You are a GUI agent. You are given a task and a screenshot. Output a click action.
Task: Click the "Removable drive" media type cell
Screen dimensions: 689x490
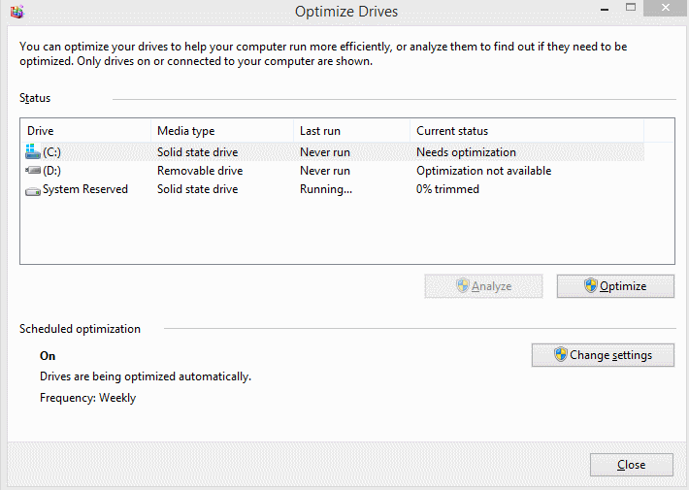[200, 171]
